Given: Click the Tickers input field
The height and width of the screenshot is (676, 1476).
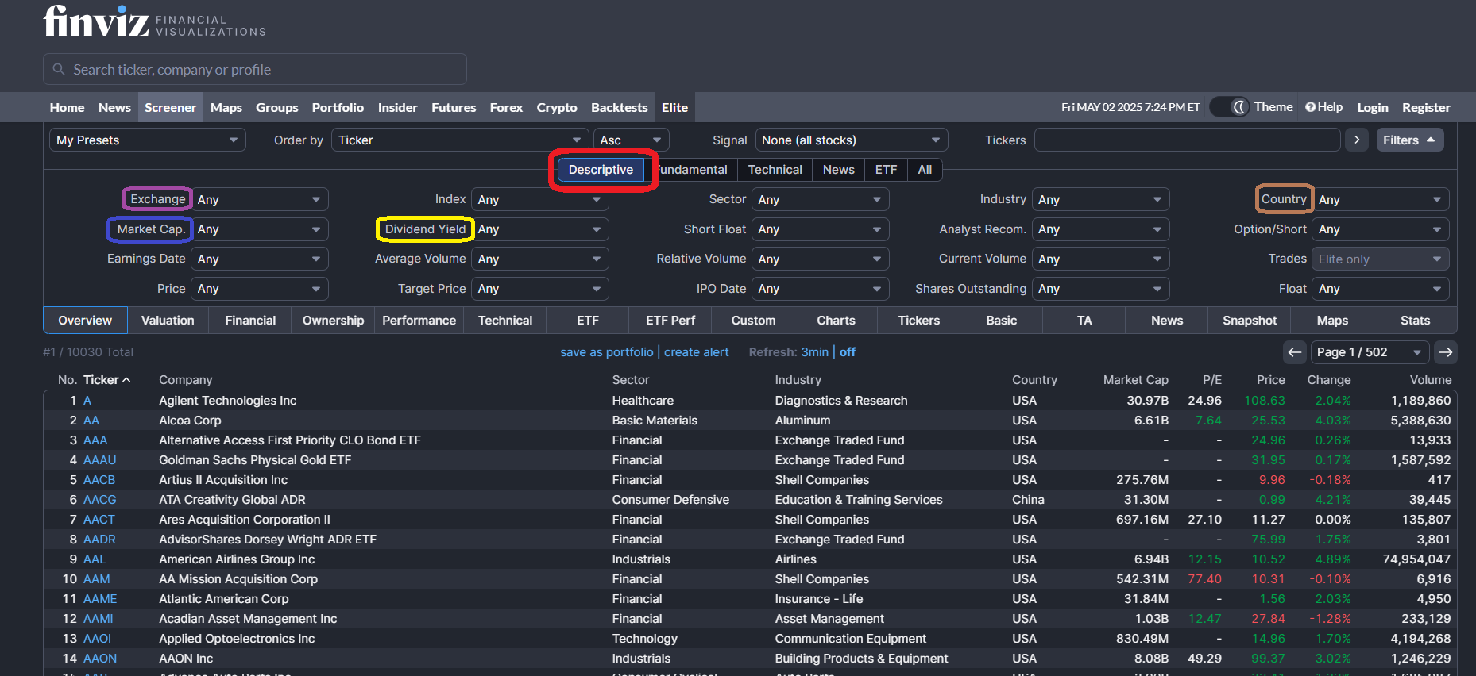Looking at the screenshot, I should click(x=1187, y=140).
